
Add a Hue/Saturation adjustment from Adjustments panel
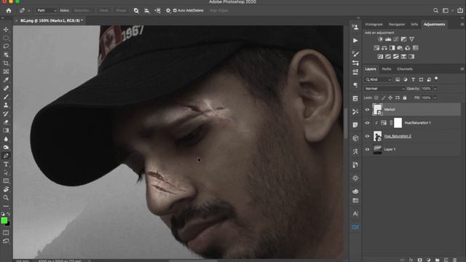click(x=376, y=48)
